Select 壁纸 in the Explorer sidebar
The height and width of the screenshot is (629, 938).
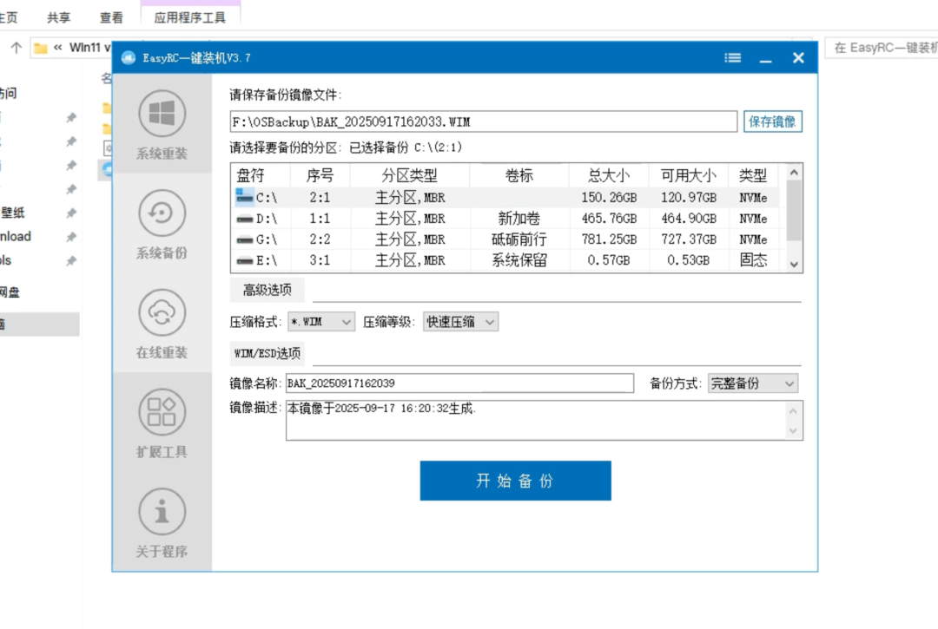pyautogui.click(x=12, y=213)
